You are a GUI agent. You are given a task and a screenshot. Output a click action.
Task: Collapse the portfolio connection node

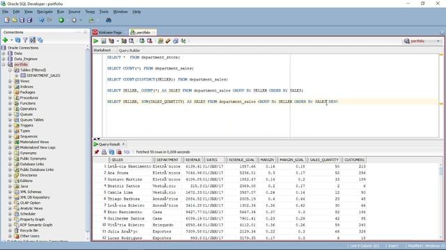tap(3, 65)
